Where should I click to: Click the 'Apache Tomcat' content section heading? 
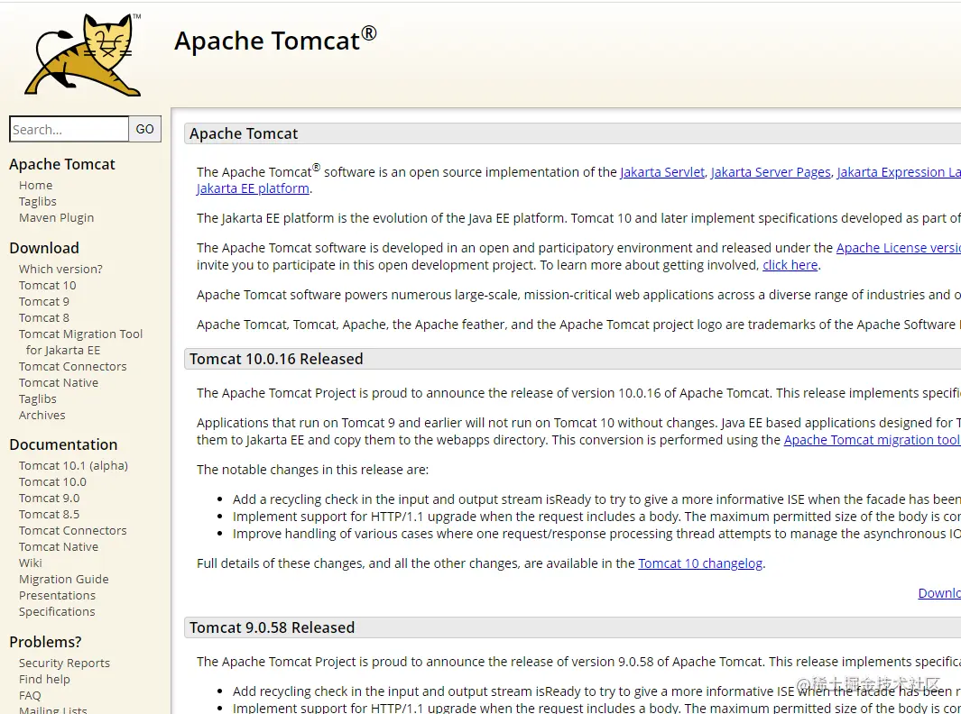click(x=244, y=133)
